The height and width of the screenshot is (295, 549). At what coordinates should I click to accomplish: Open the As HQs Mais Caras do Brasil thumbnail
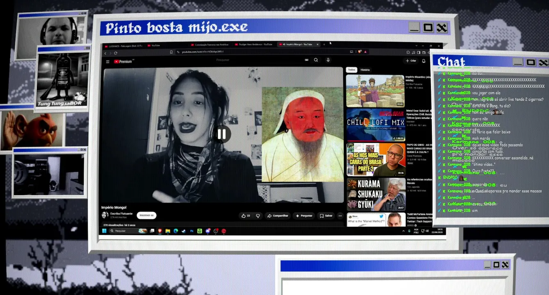(376, 159)
